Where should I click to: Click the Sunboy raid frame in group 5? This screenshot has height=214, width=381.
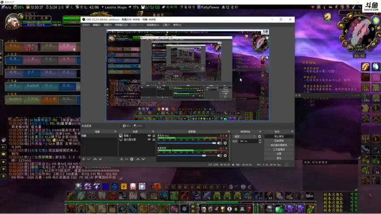15,99
